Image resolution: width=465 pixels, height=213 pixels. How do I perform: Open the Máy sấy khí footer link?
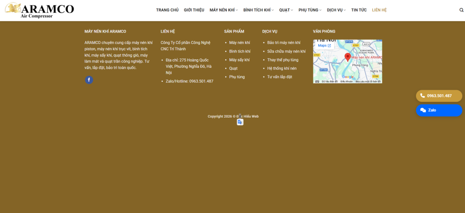click(x=239, y=60)
